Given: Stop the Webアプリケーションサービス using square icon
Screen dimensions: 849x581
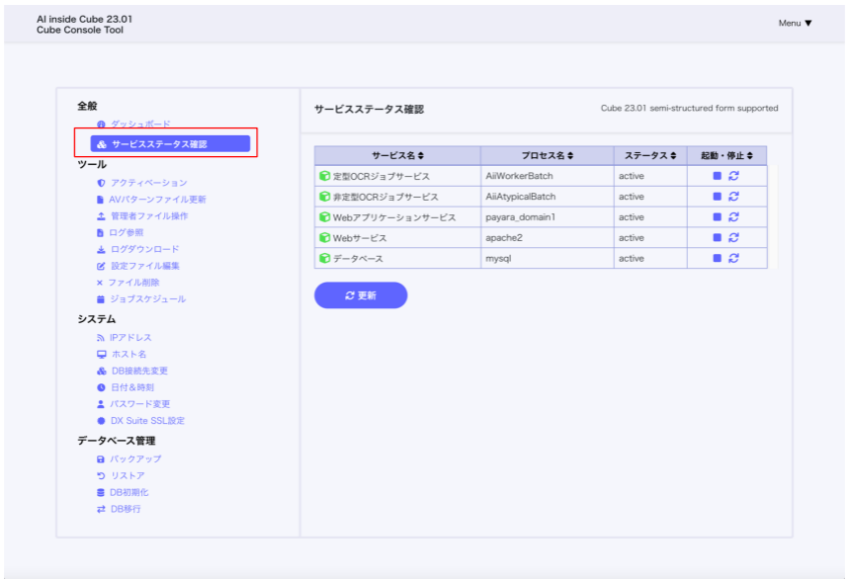Looking at the screenshot, I should [718, 217].
